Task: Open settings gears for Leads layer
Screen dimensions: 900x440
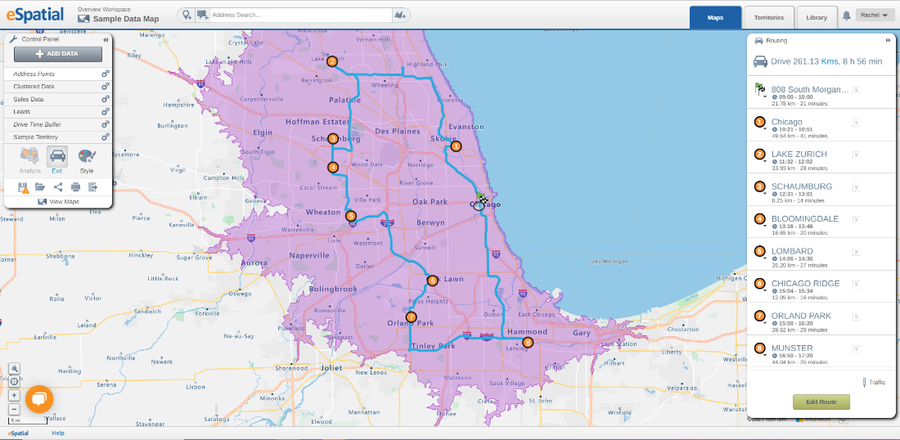Action: point(105,112)
